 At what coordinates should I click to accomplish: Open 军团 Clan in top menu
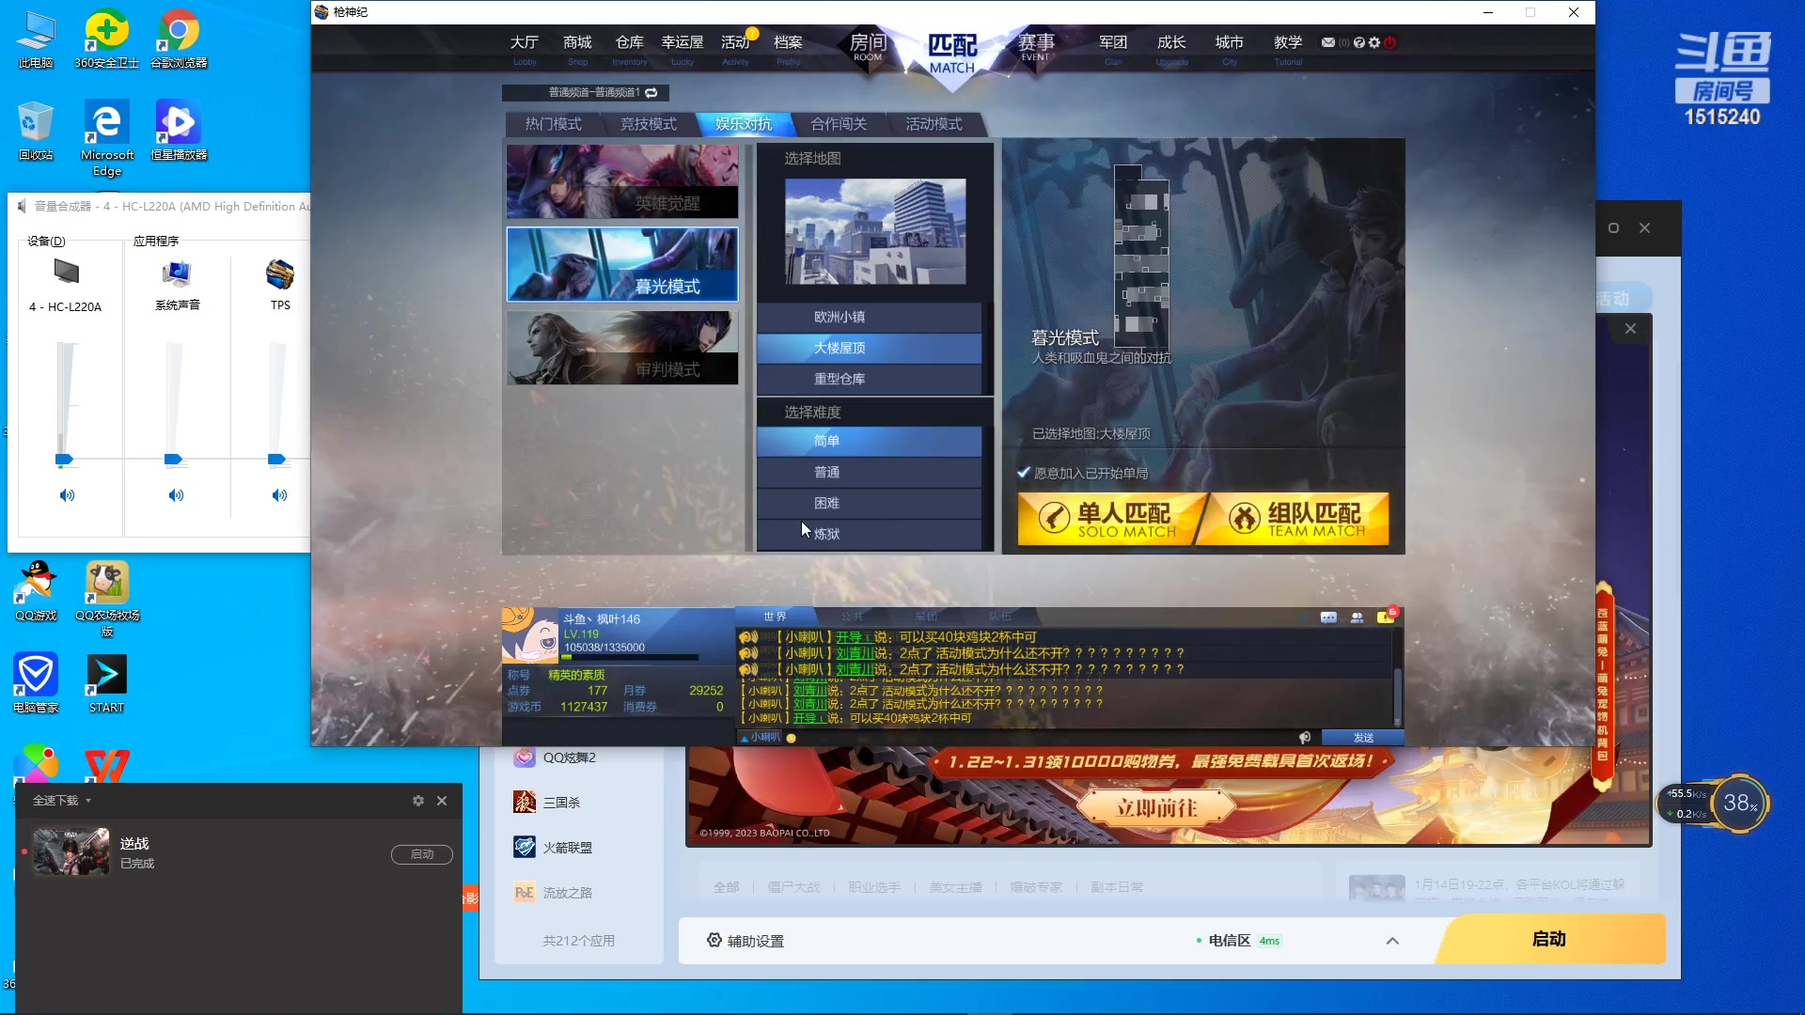(x=1113, y=49)
